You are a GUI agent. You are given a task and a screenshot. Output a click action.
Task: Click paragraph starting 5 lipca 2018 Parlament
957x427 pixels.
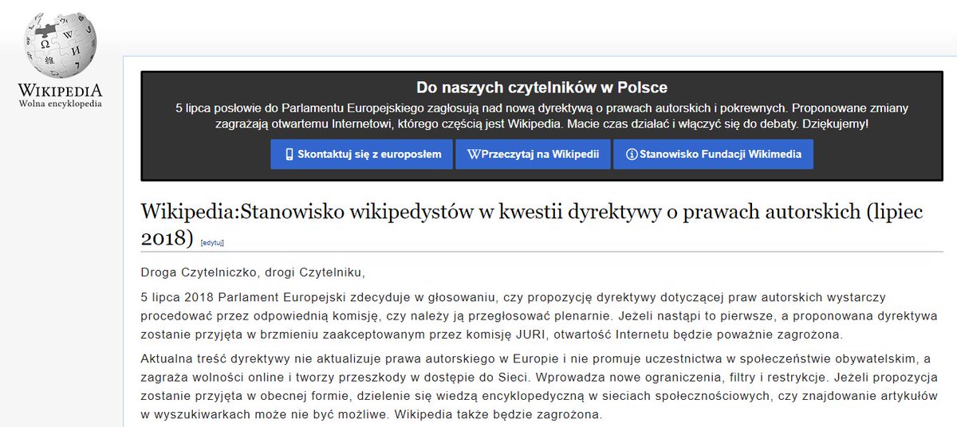(538, 315)
